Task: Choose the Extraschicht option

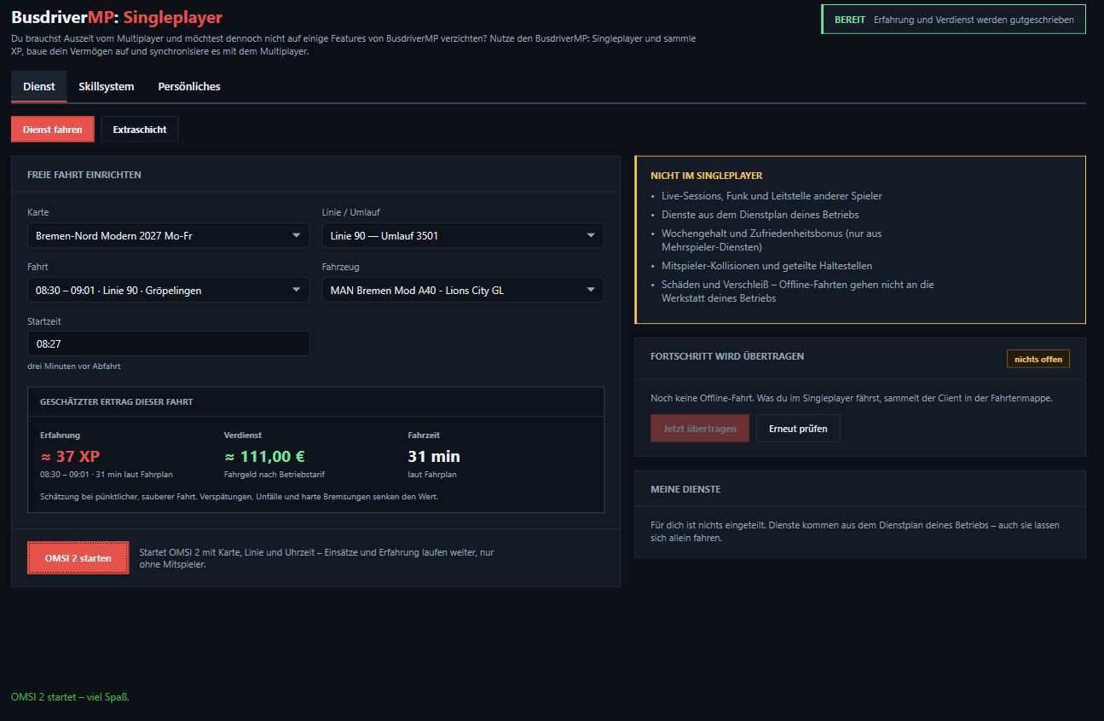Action: coord(140,130)
